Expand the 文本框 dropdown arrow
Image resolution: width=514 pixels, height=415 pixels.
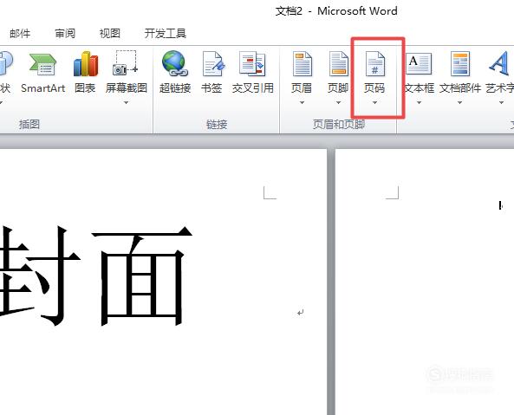[x=419, y=103]
